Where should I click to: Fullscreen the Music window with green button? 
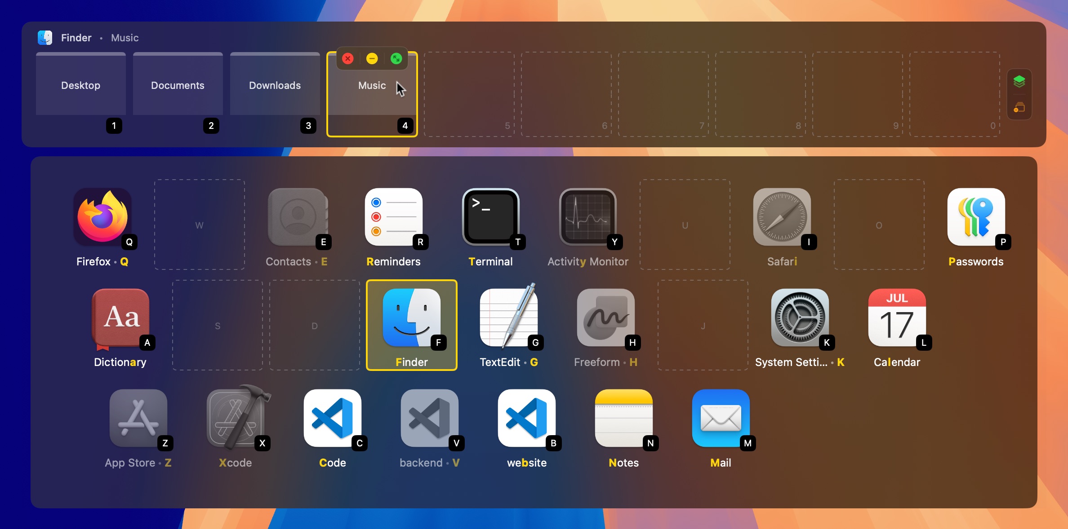point(396,58)
